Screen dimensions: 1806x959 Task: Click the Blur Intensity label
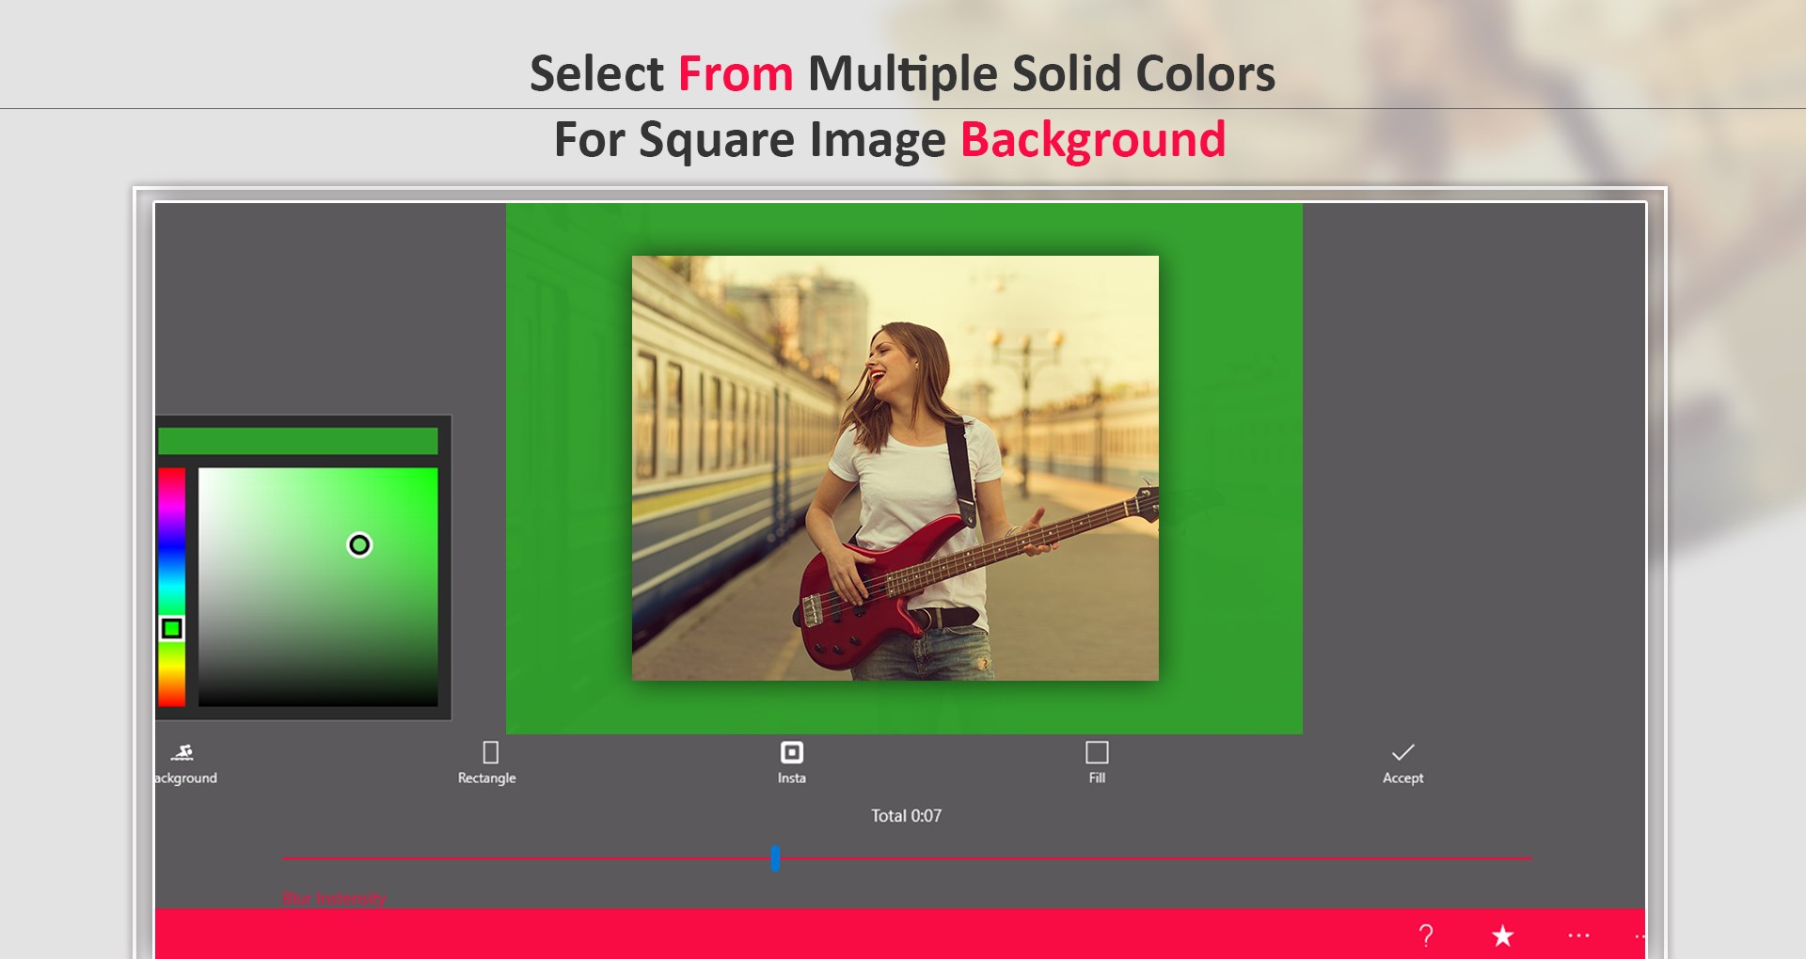[x=332, y=898]
